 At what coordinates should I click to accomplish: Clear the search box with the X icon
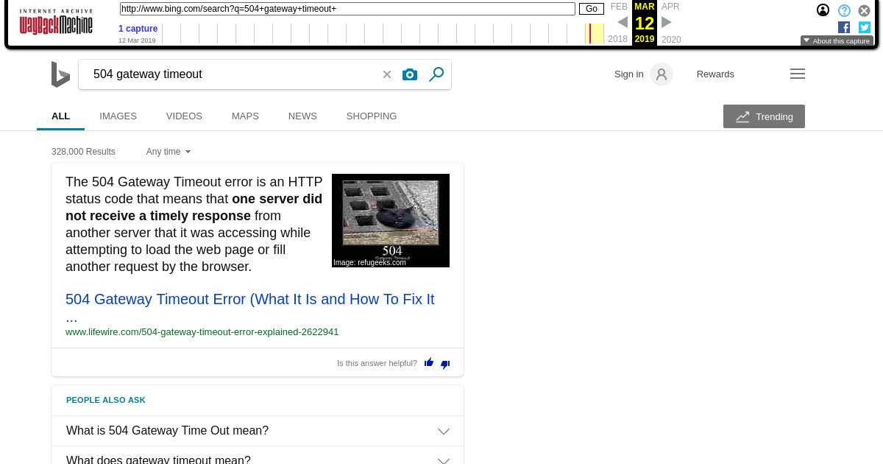click(x=387, y=74)
